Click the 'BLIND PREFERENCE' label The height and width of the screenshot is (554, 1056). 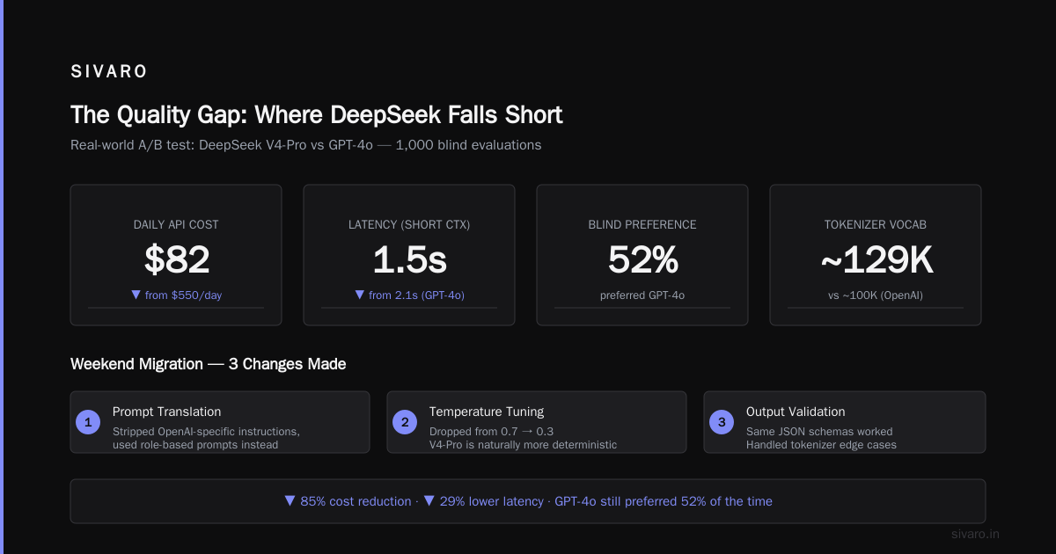coord(642,224)
